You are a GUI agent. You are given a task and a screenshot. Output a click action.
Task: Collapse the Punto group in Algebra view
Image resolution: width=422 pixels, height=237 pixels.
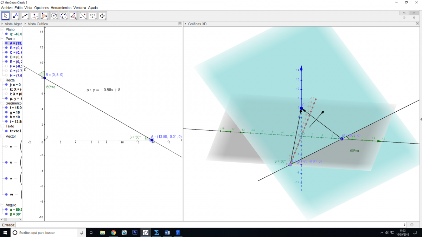[3, 39]
